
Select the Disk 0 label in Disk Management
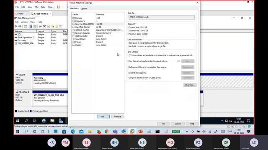[x=21, y=75]
